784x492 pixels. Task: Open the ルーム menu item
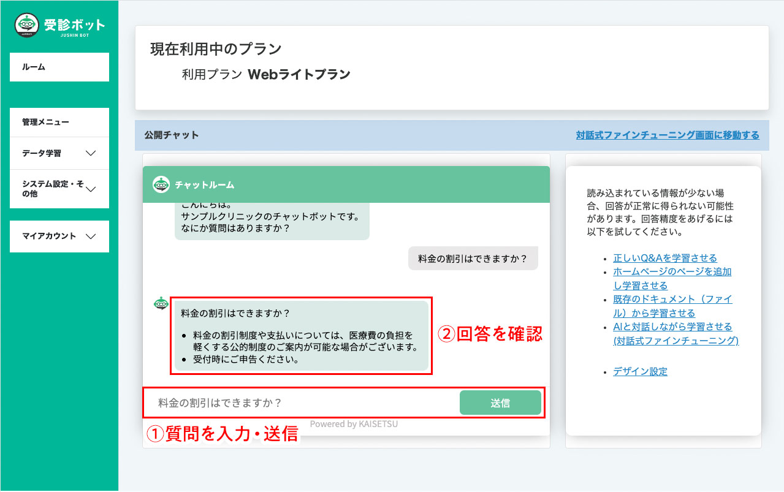[x=59, y=67]
